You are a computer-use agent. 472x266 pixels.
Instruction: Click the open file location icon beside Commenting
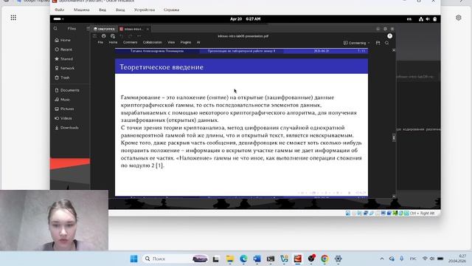pyautogui.click(x=378, y=43)
